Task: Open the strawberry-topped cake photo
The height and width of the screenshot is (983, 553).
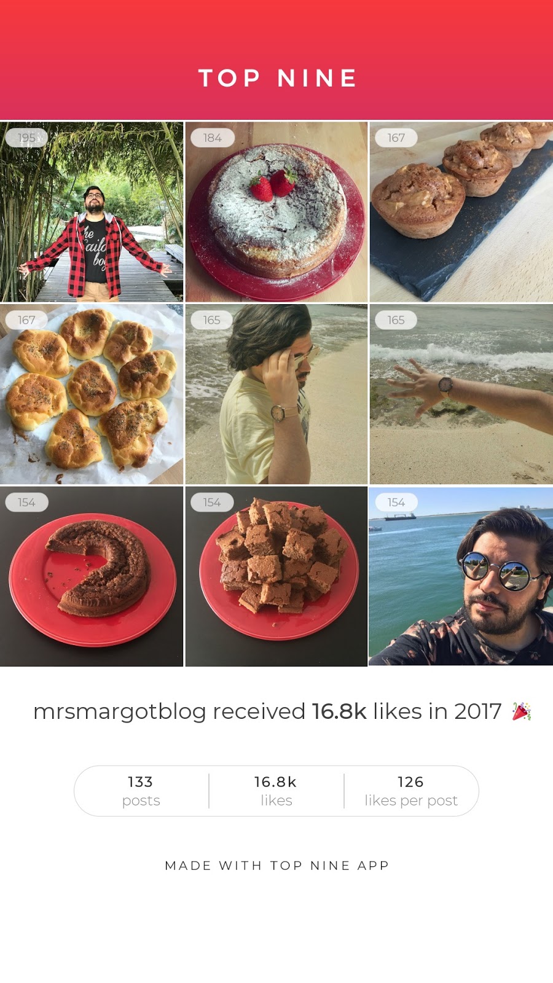Action: pos(276,211)
